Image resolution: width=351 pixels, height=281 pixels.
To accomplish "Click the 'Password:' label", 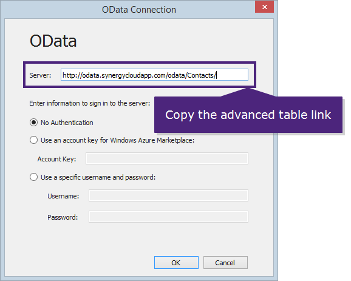I will [x=63, y=217].
